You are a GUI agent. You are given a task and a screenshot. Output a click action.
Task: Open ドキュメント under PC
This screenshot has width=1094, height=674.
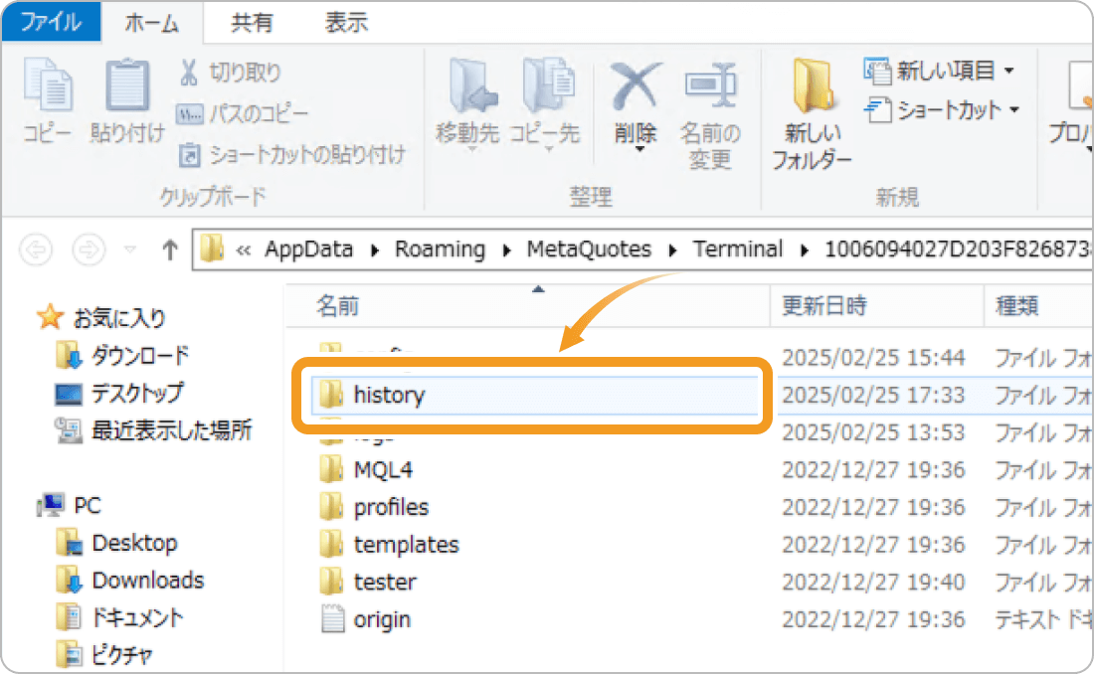(120, 617)
